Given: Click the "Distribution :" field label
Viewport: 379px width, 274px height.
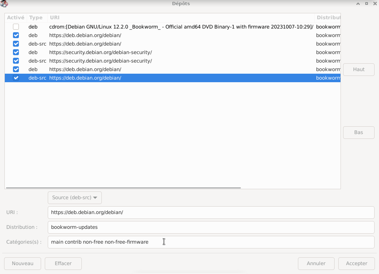Looking at the screenshot, I should 22,227.
